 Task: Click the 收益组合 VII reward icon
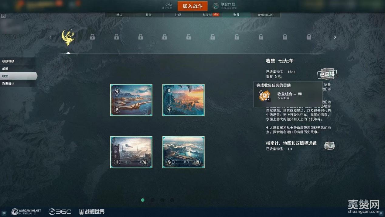click(x=264, y=96)
